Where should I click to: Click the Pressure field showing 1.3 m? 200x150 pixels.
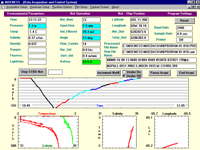point(37,26)
